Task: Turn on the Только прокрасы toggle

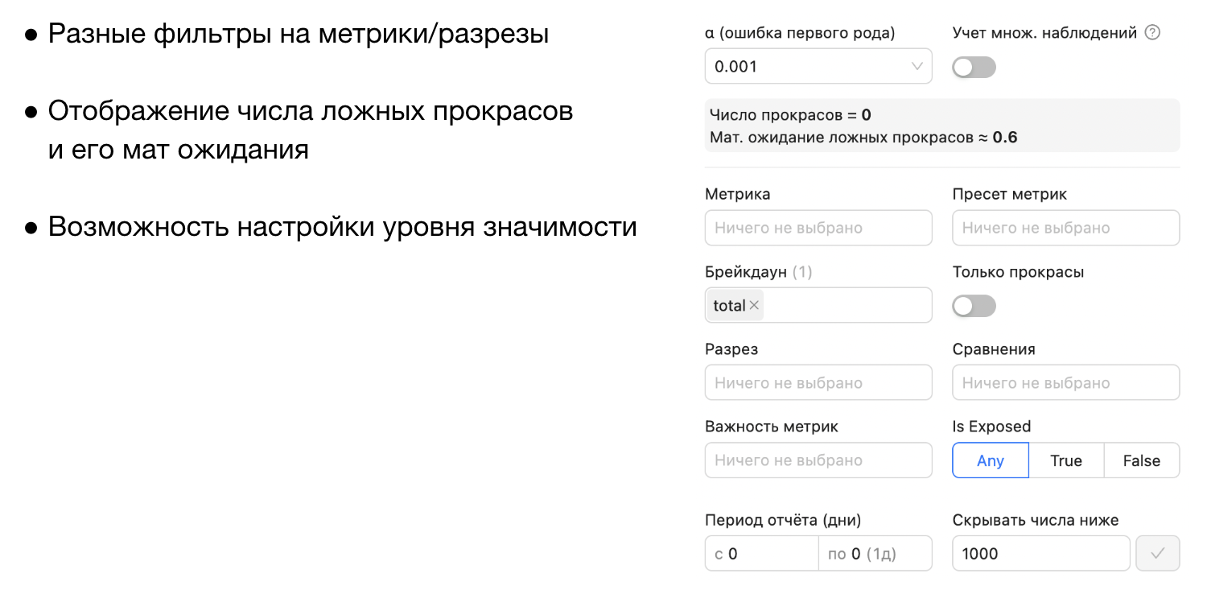Action: (x=974, y=306)
